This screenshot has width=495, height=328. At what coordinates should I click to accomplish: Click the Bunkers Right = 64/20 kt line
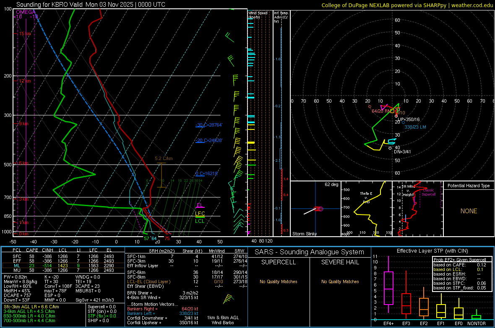point(163,309)
